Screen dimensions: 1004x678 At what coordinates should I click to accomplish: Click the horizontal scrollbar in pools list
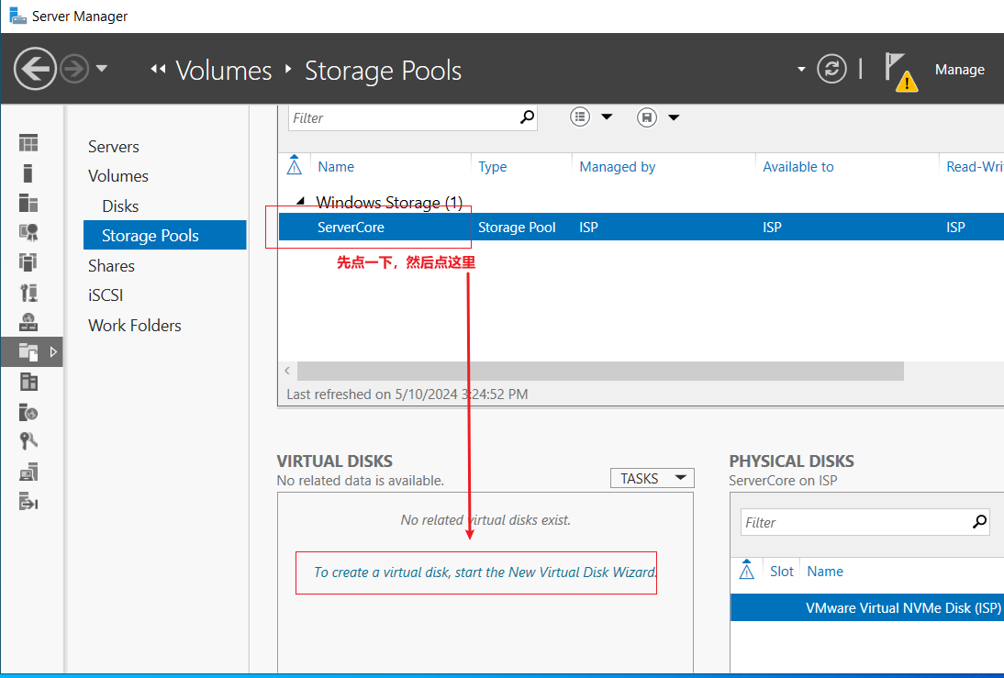click(600, 371)
